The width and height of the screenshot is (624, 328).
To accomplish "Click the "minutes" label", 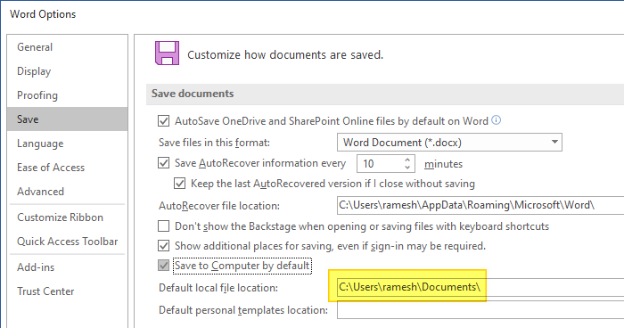I will click(443, 164).
